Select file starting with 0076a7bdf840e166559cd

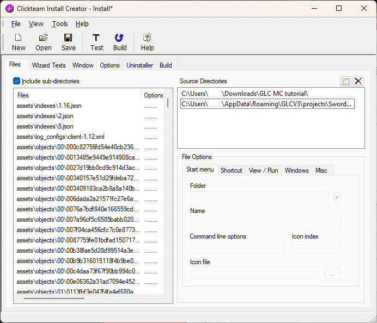tap(77, 209)
